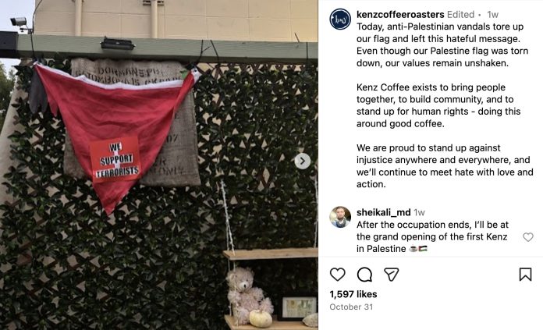
Task: Advance to next photo with arrow
Action: pos(303,161)
